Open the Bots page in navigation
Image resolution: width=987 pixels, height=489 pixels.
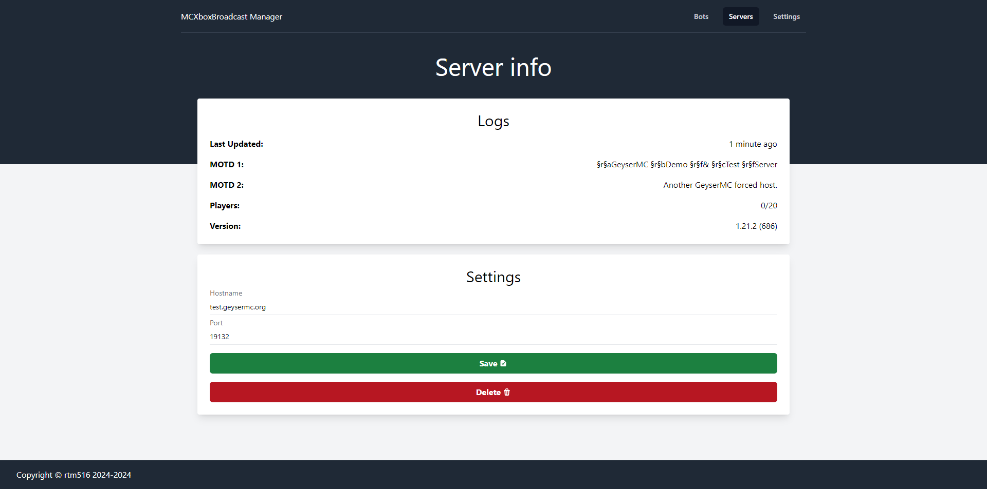pos(701,16)
